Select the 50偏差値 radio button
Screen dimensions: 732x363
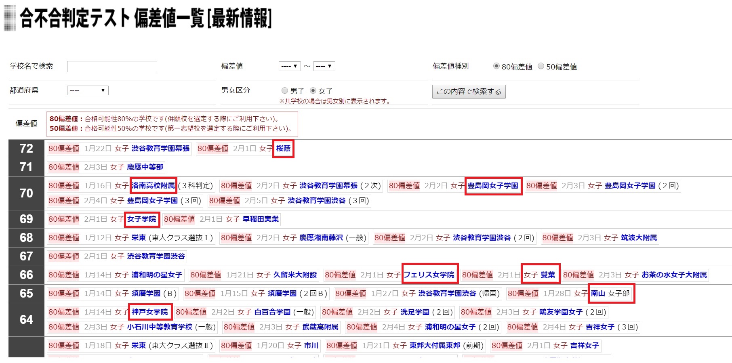(541, 66)
